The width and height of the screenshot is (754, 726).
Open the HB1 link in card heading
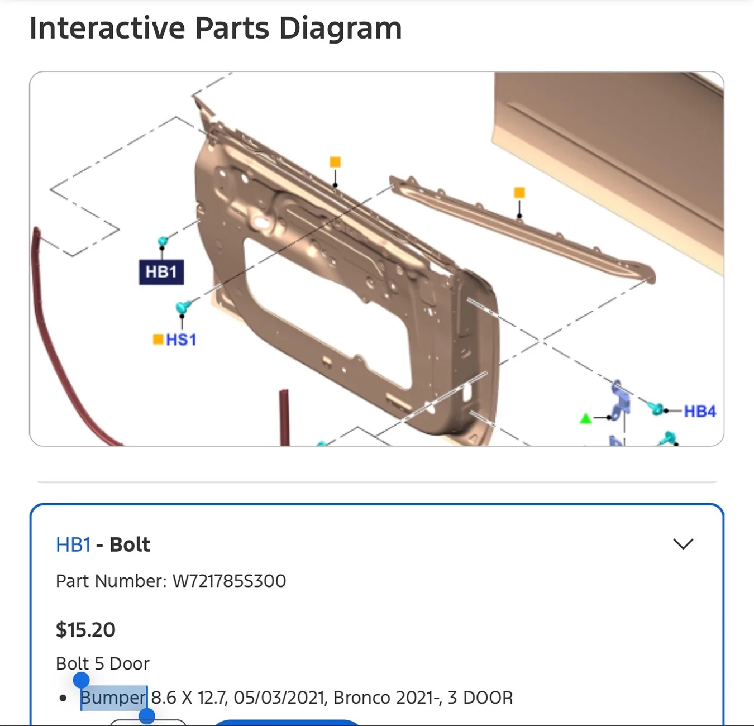pos(73,544)
